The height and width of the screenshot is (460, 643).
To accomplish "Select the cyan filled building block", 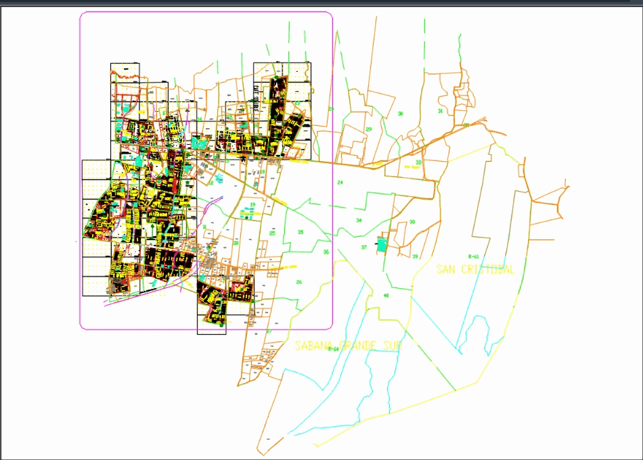I will [383, 243].
